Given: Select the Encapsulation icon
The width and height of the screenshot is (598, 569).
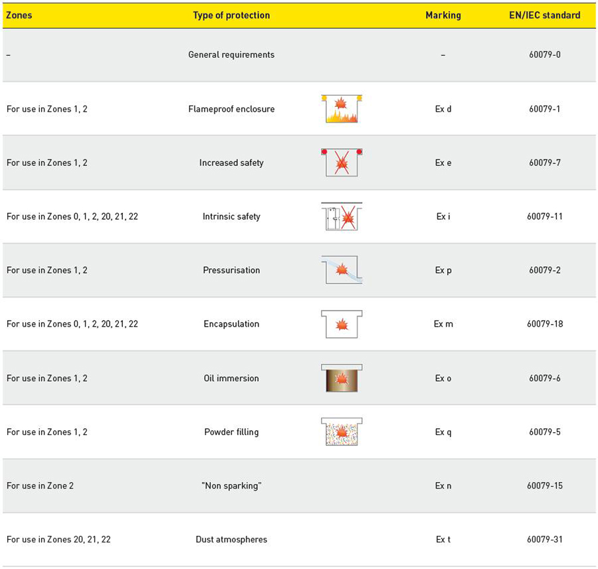Looking at the screenshot, I should pos(342,324).
